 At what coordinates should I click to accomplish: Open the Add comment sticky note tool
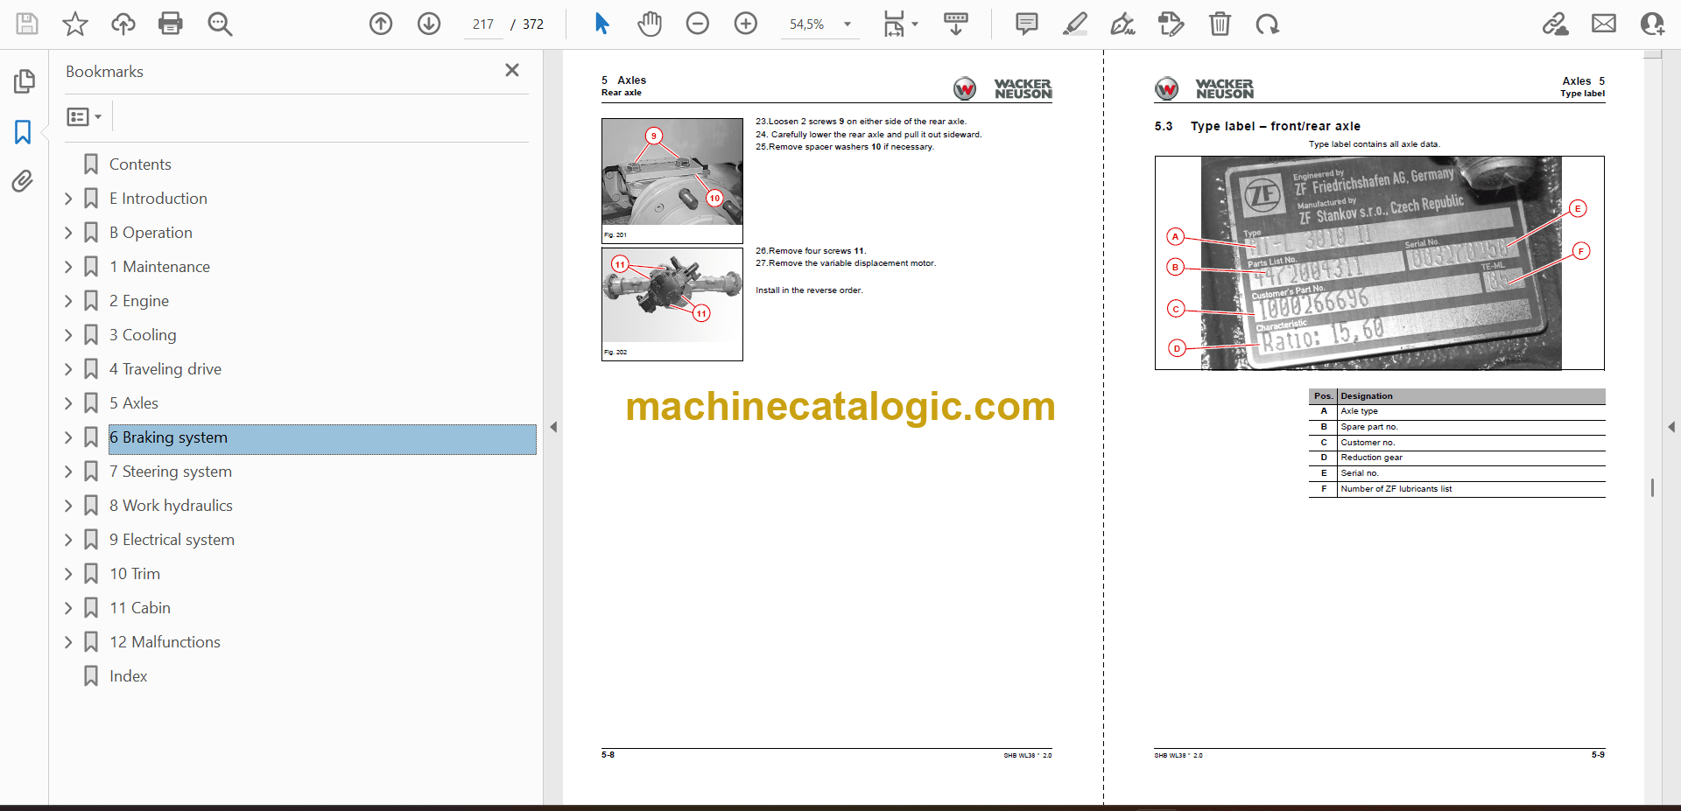tap(1026, 24)
